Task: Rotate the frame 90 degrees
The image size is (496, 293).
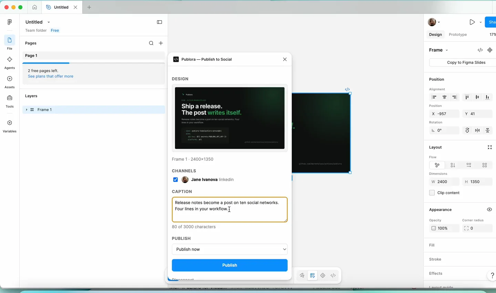Action: 467,130
